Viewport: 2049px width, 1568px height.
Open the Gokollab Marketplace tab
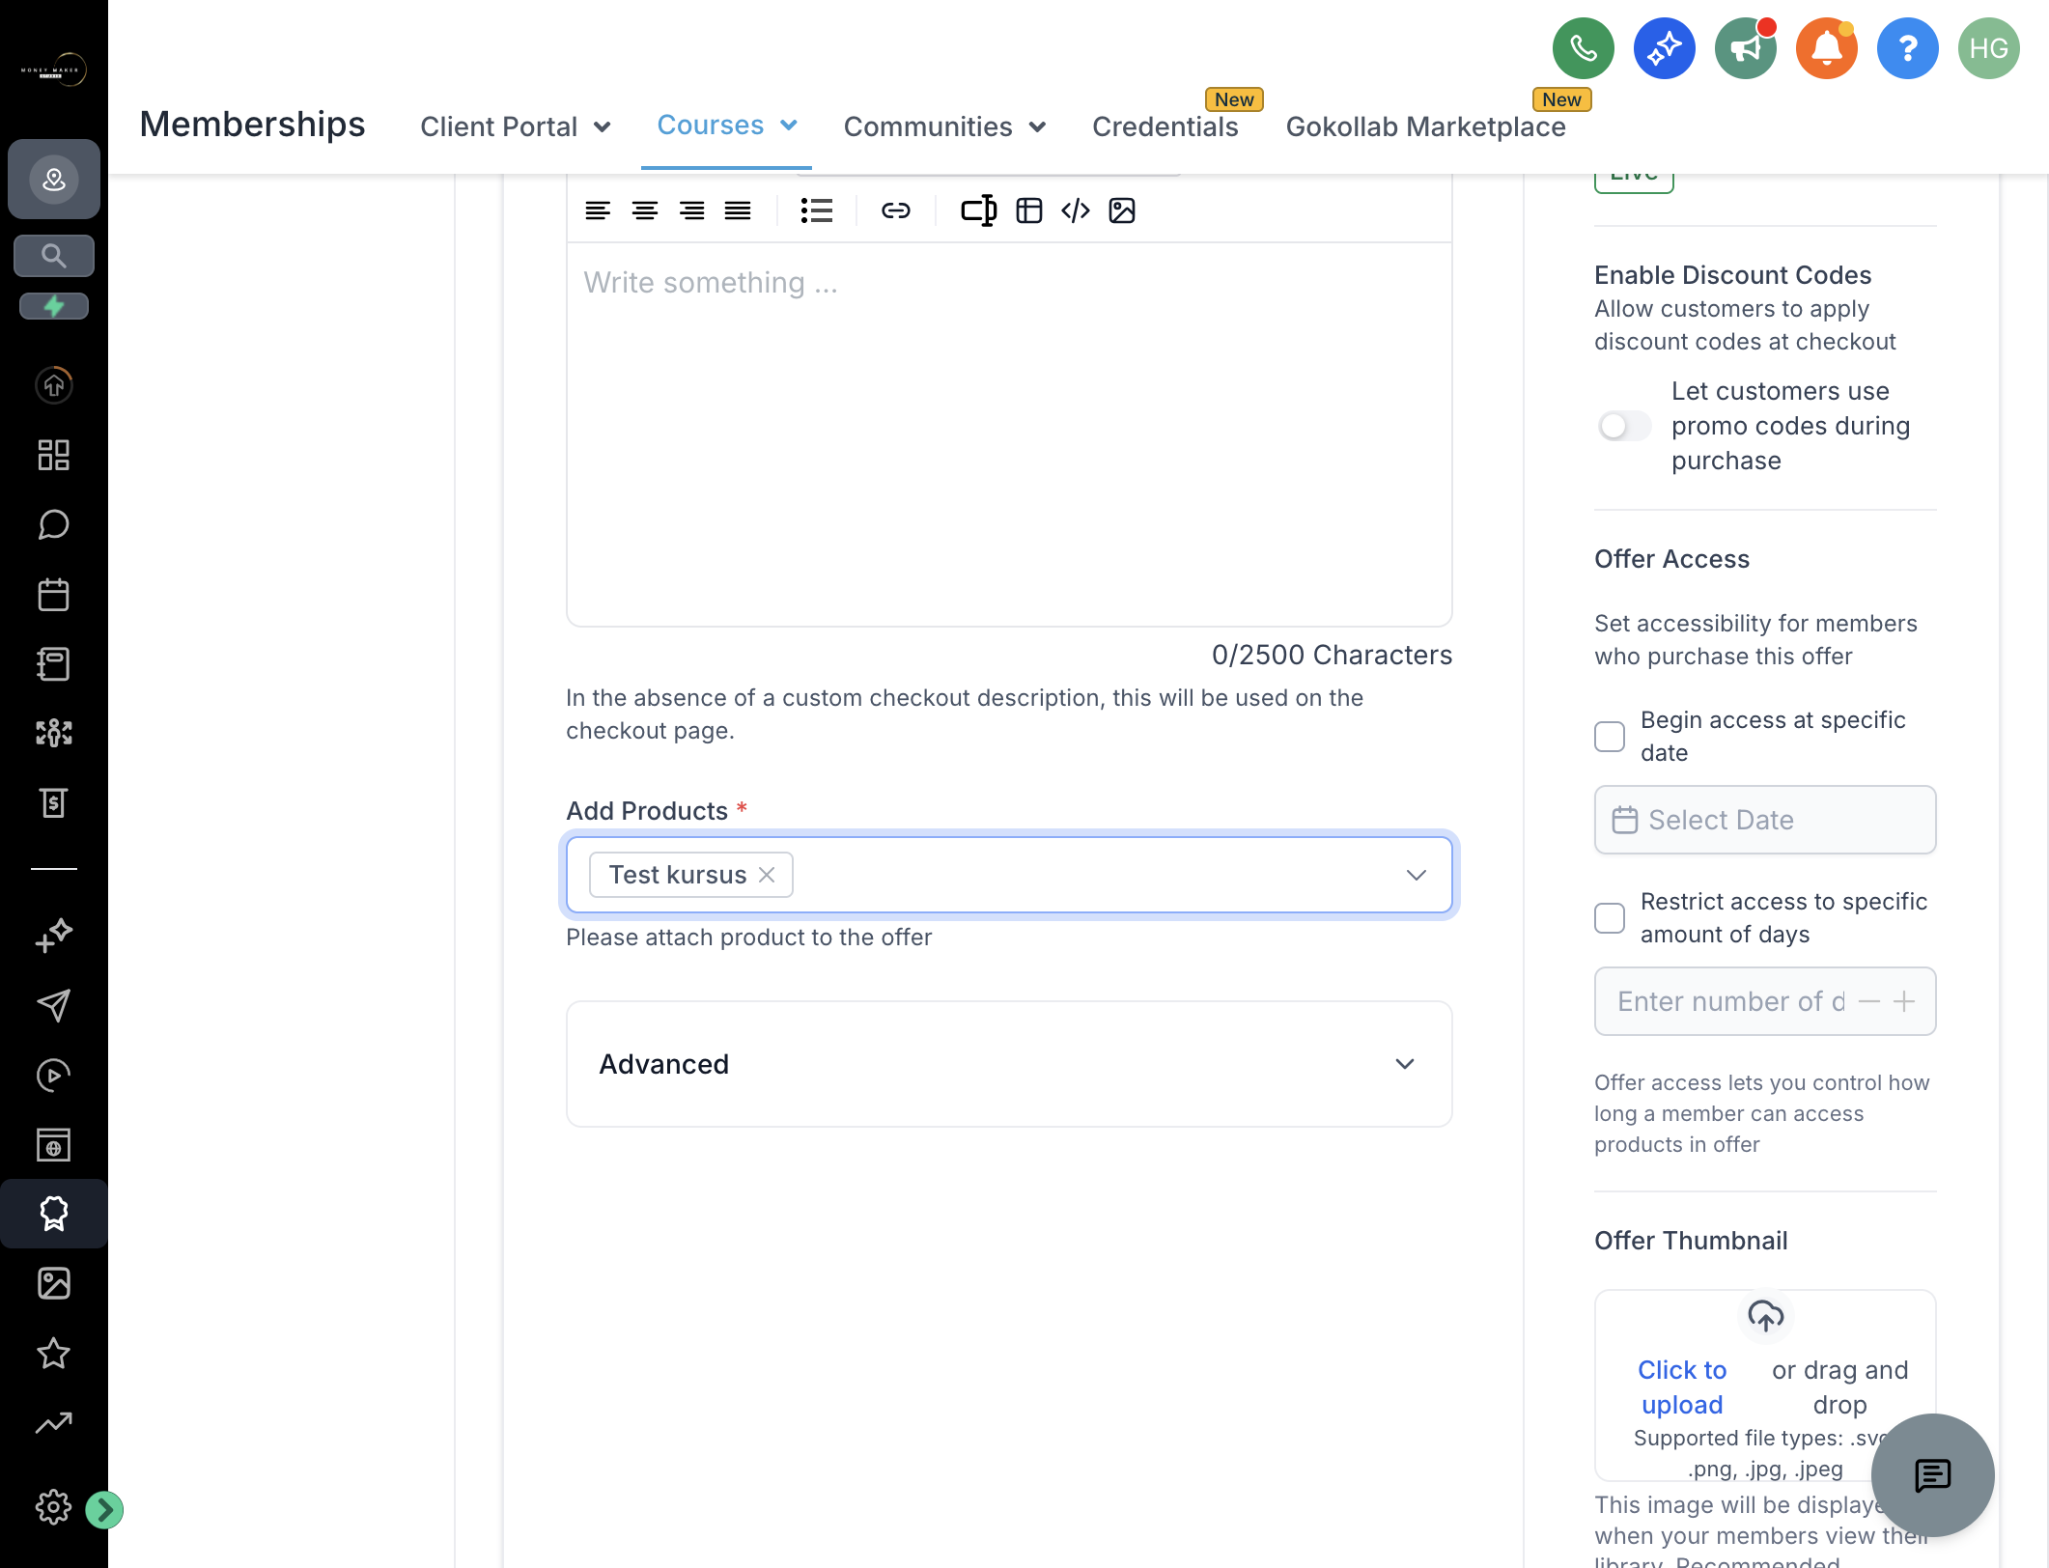[x=1426, y=126]
